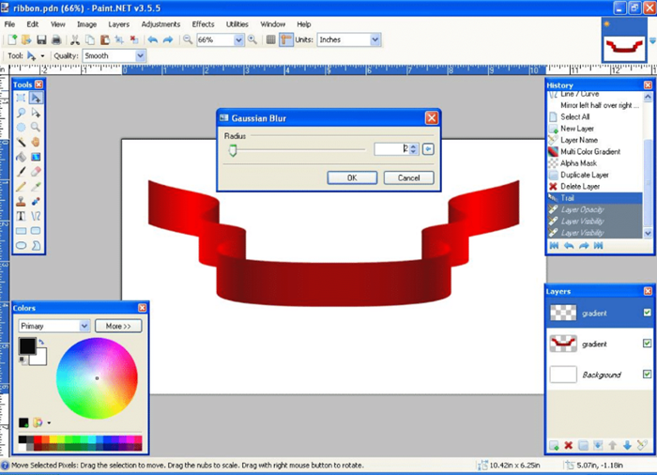Screen dimensions: 657x475
Task: Select the Lasso Select tool
Action: tap(21, 113)
